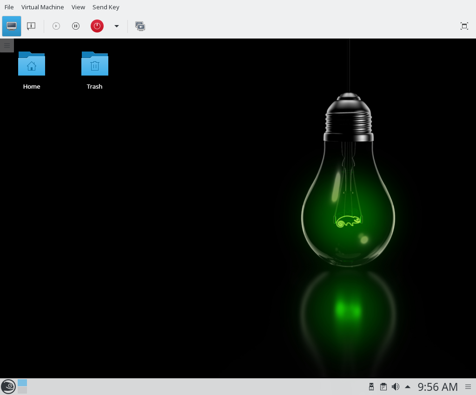
Task: Open the audio volume control
Action: [x=396, y=387]
